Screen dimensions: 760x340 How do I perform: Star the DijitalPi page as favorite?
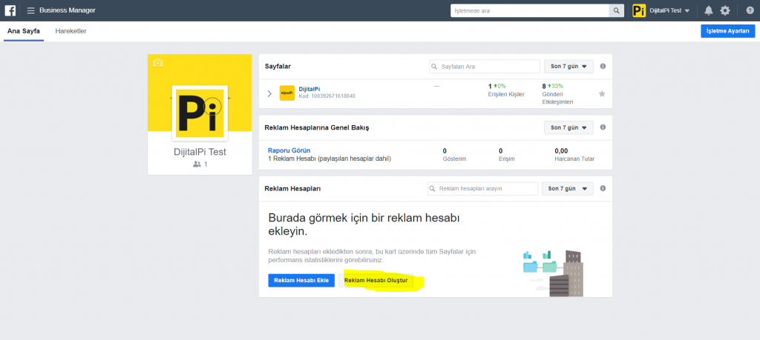(x=602, y=94)
